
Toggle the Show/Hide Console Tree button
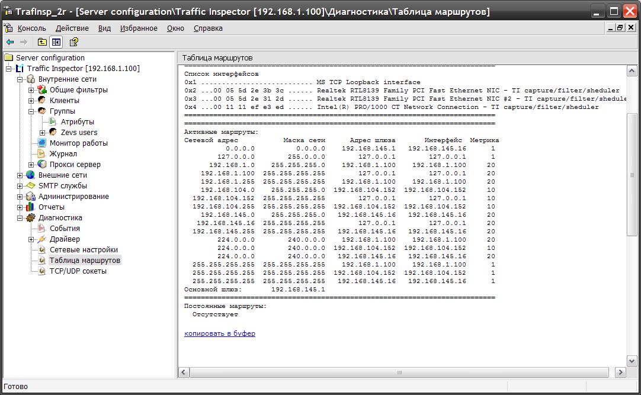[x=56, y=42]
